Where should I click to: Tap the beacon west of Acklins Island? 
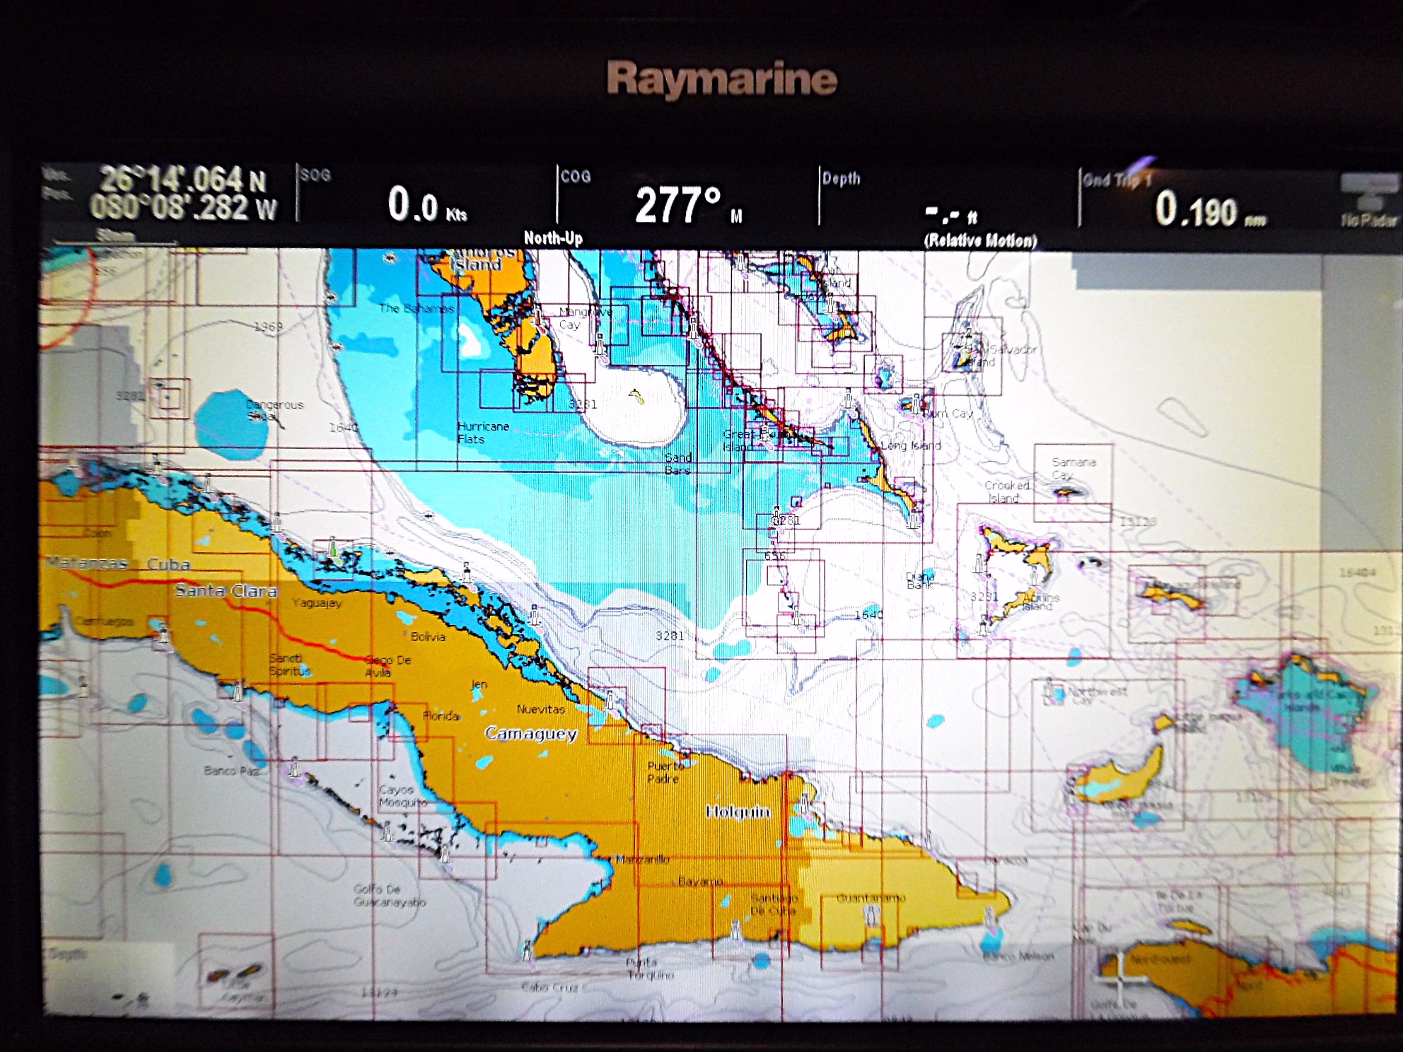click(979, 563)
